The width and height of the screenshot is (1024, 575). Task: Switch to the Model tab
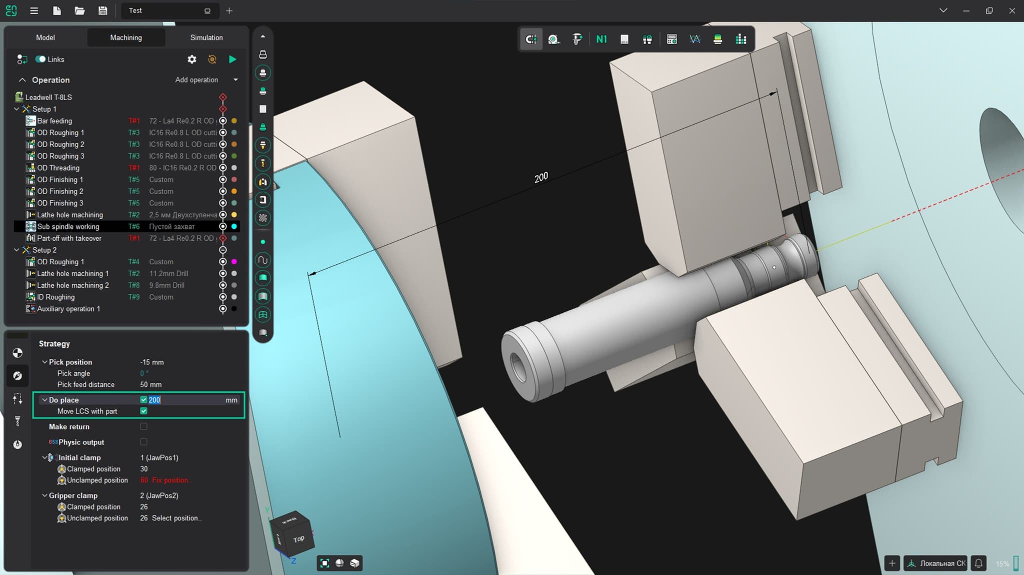coord(45,38)
